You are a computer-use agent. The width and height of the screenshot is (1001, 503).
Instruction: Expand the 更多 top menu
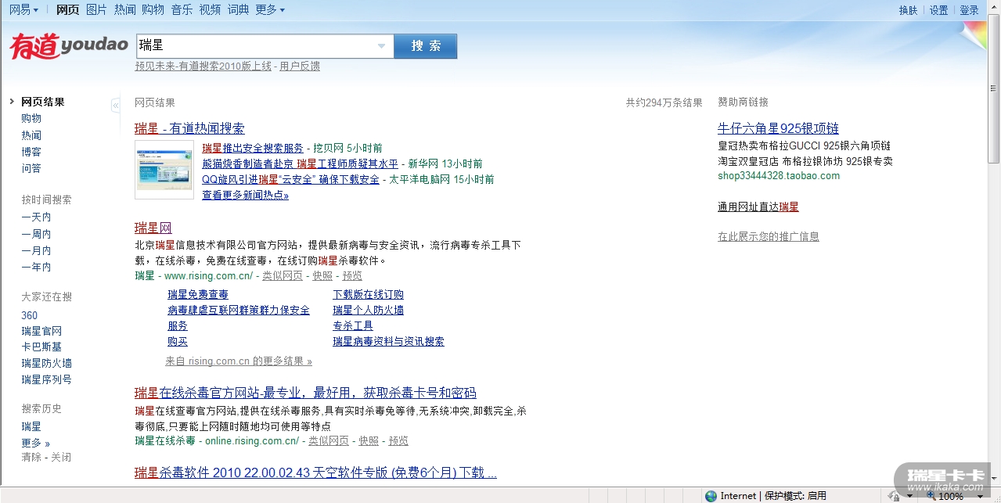[x=270, y=9]
